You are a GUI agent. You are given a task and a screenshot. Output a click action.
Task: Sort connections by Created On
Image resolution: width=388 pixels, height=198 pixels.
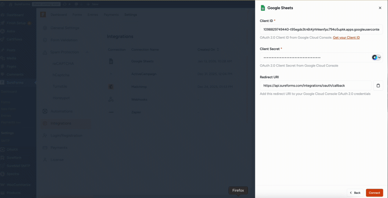208,50
